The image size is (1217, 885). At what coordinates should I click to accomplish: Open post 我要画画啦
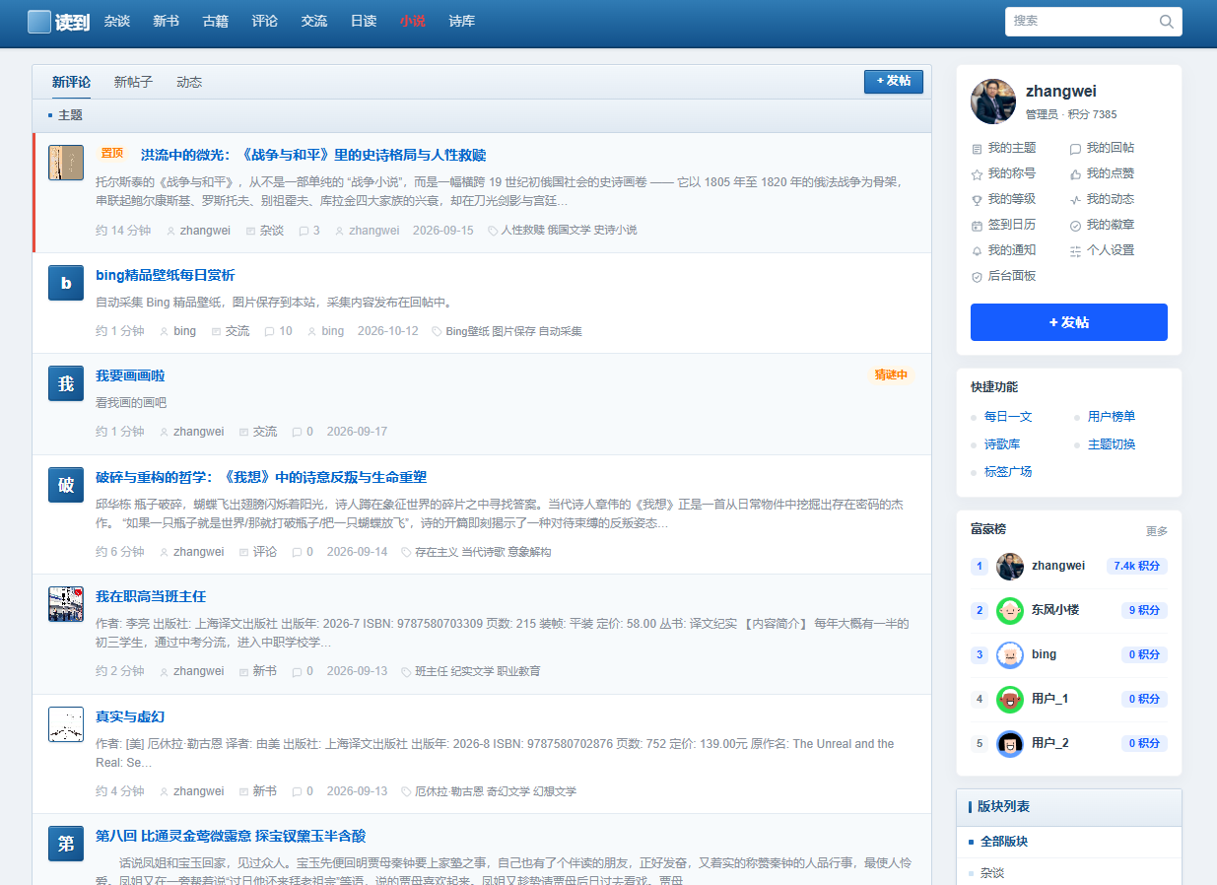click(130, 375)
